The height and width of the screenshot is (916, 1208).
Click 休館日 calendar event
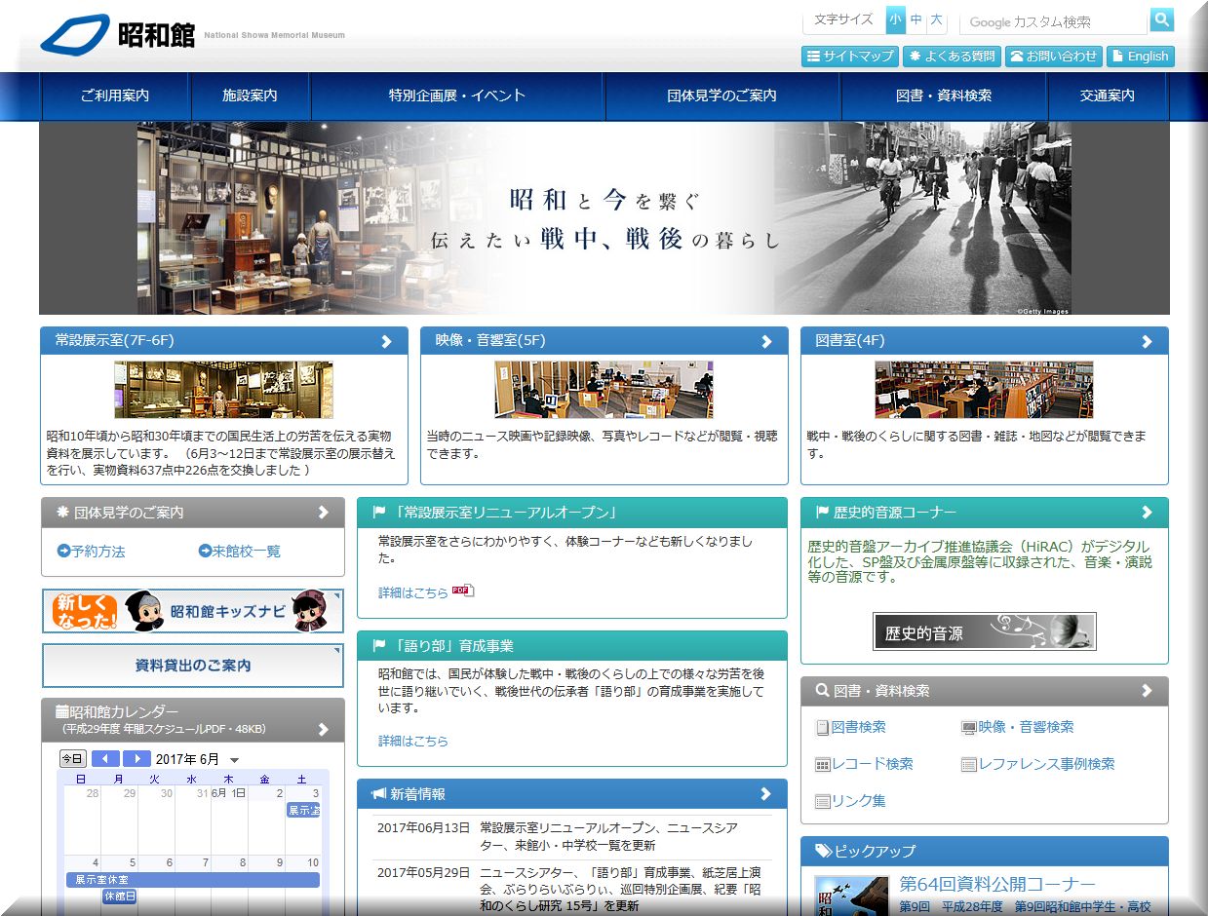coord(120,896)
